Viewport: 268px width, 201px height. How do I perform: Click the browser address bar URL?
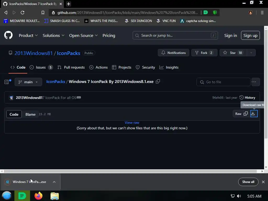coord(127,13)
